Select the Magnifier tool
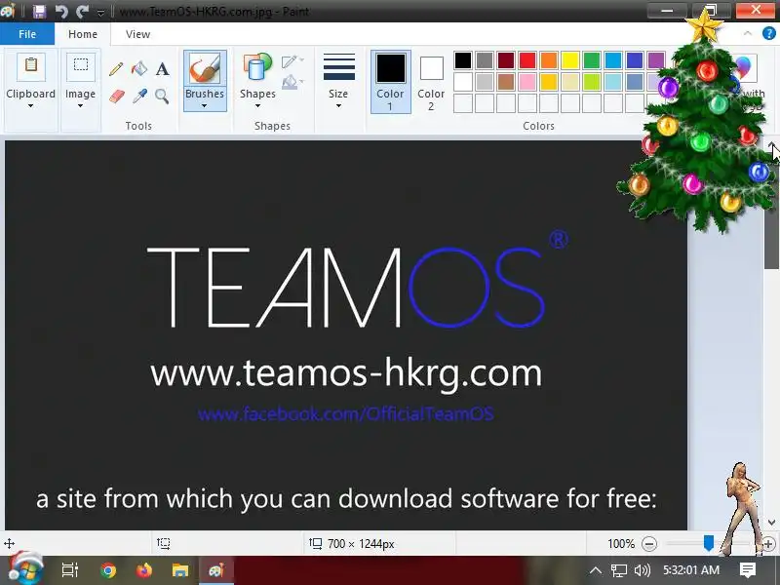Image resolution: width=780 pixels, height=585 pixels. [x=162, y=96]
